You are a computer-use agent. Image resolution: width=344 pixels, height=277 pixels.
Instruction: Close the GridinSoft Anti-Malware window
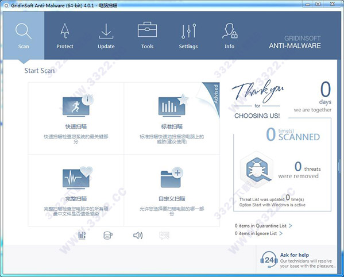pyautogui.click(x=333, y=4)
